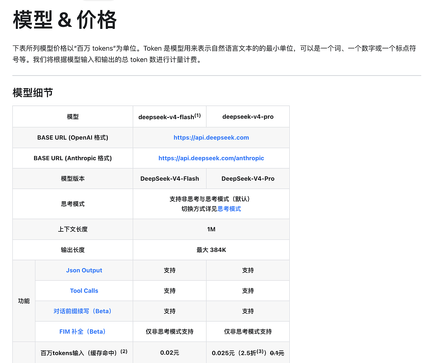Click 支持 in Json Output flash column
Image resolution: width=428 pixels, height=363 pixels.
click(170, 270)
